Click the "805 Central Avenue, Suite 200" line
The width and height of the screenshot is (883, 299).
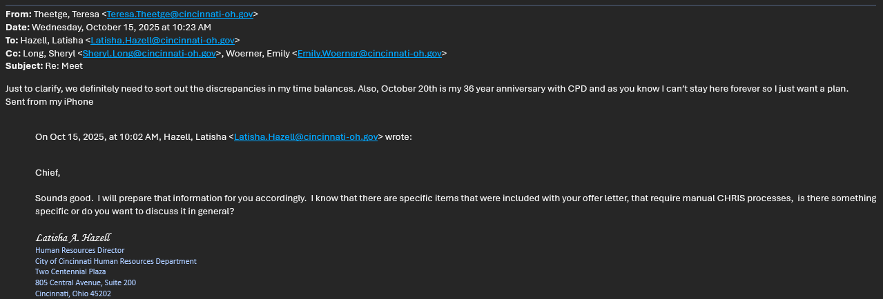pyautogui.click(x=86, y=282)
